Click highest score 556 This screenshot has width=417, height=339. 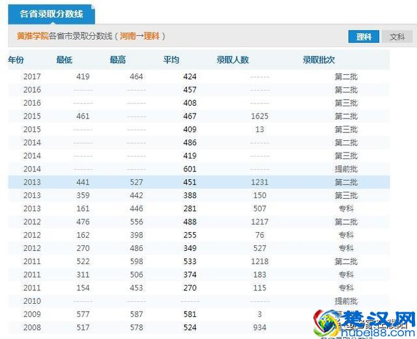pos(136,222)
